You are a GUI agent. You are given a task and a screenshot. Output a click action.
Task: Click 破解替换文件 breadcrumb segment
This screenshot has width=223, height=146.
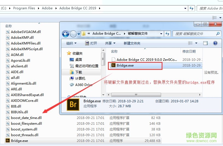(x=138, y=34)
